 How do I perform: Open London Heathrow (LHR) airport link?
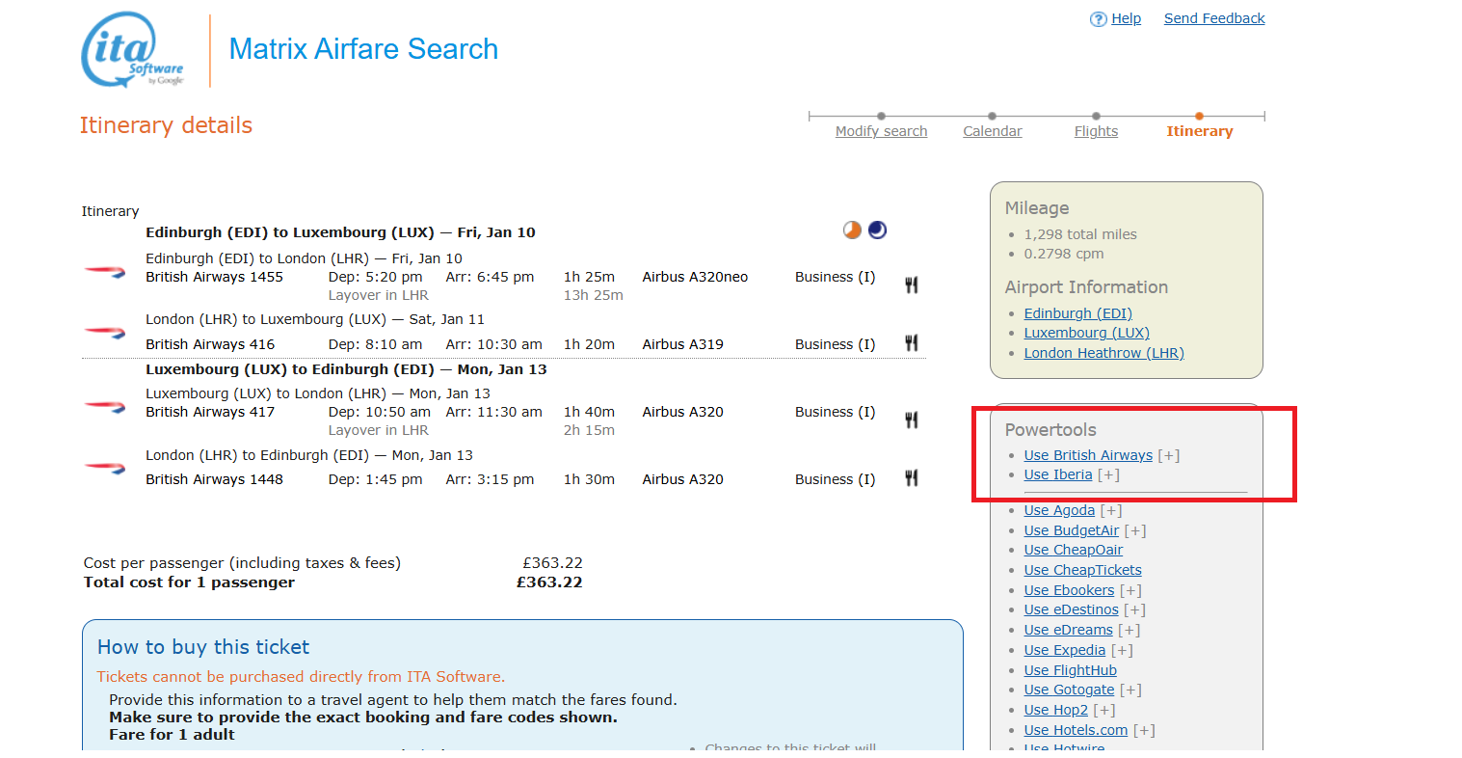[1103, 353]
